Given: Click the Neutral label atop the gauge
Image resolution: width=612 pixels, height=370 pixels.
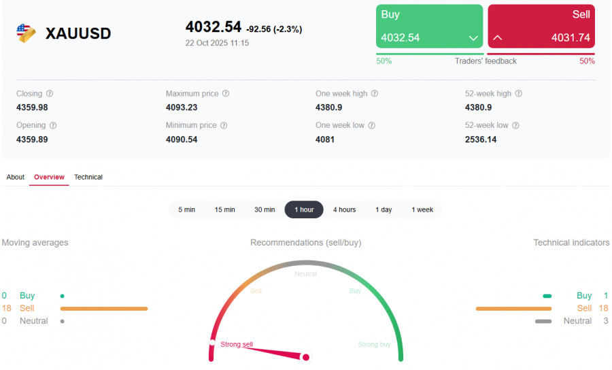Looking at the screenshot, I should click(305, 274).
